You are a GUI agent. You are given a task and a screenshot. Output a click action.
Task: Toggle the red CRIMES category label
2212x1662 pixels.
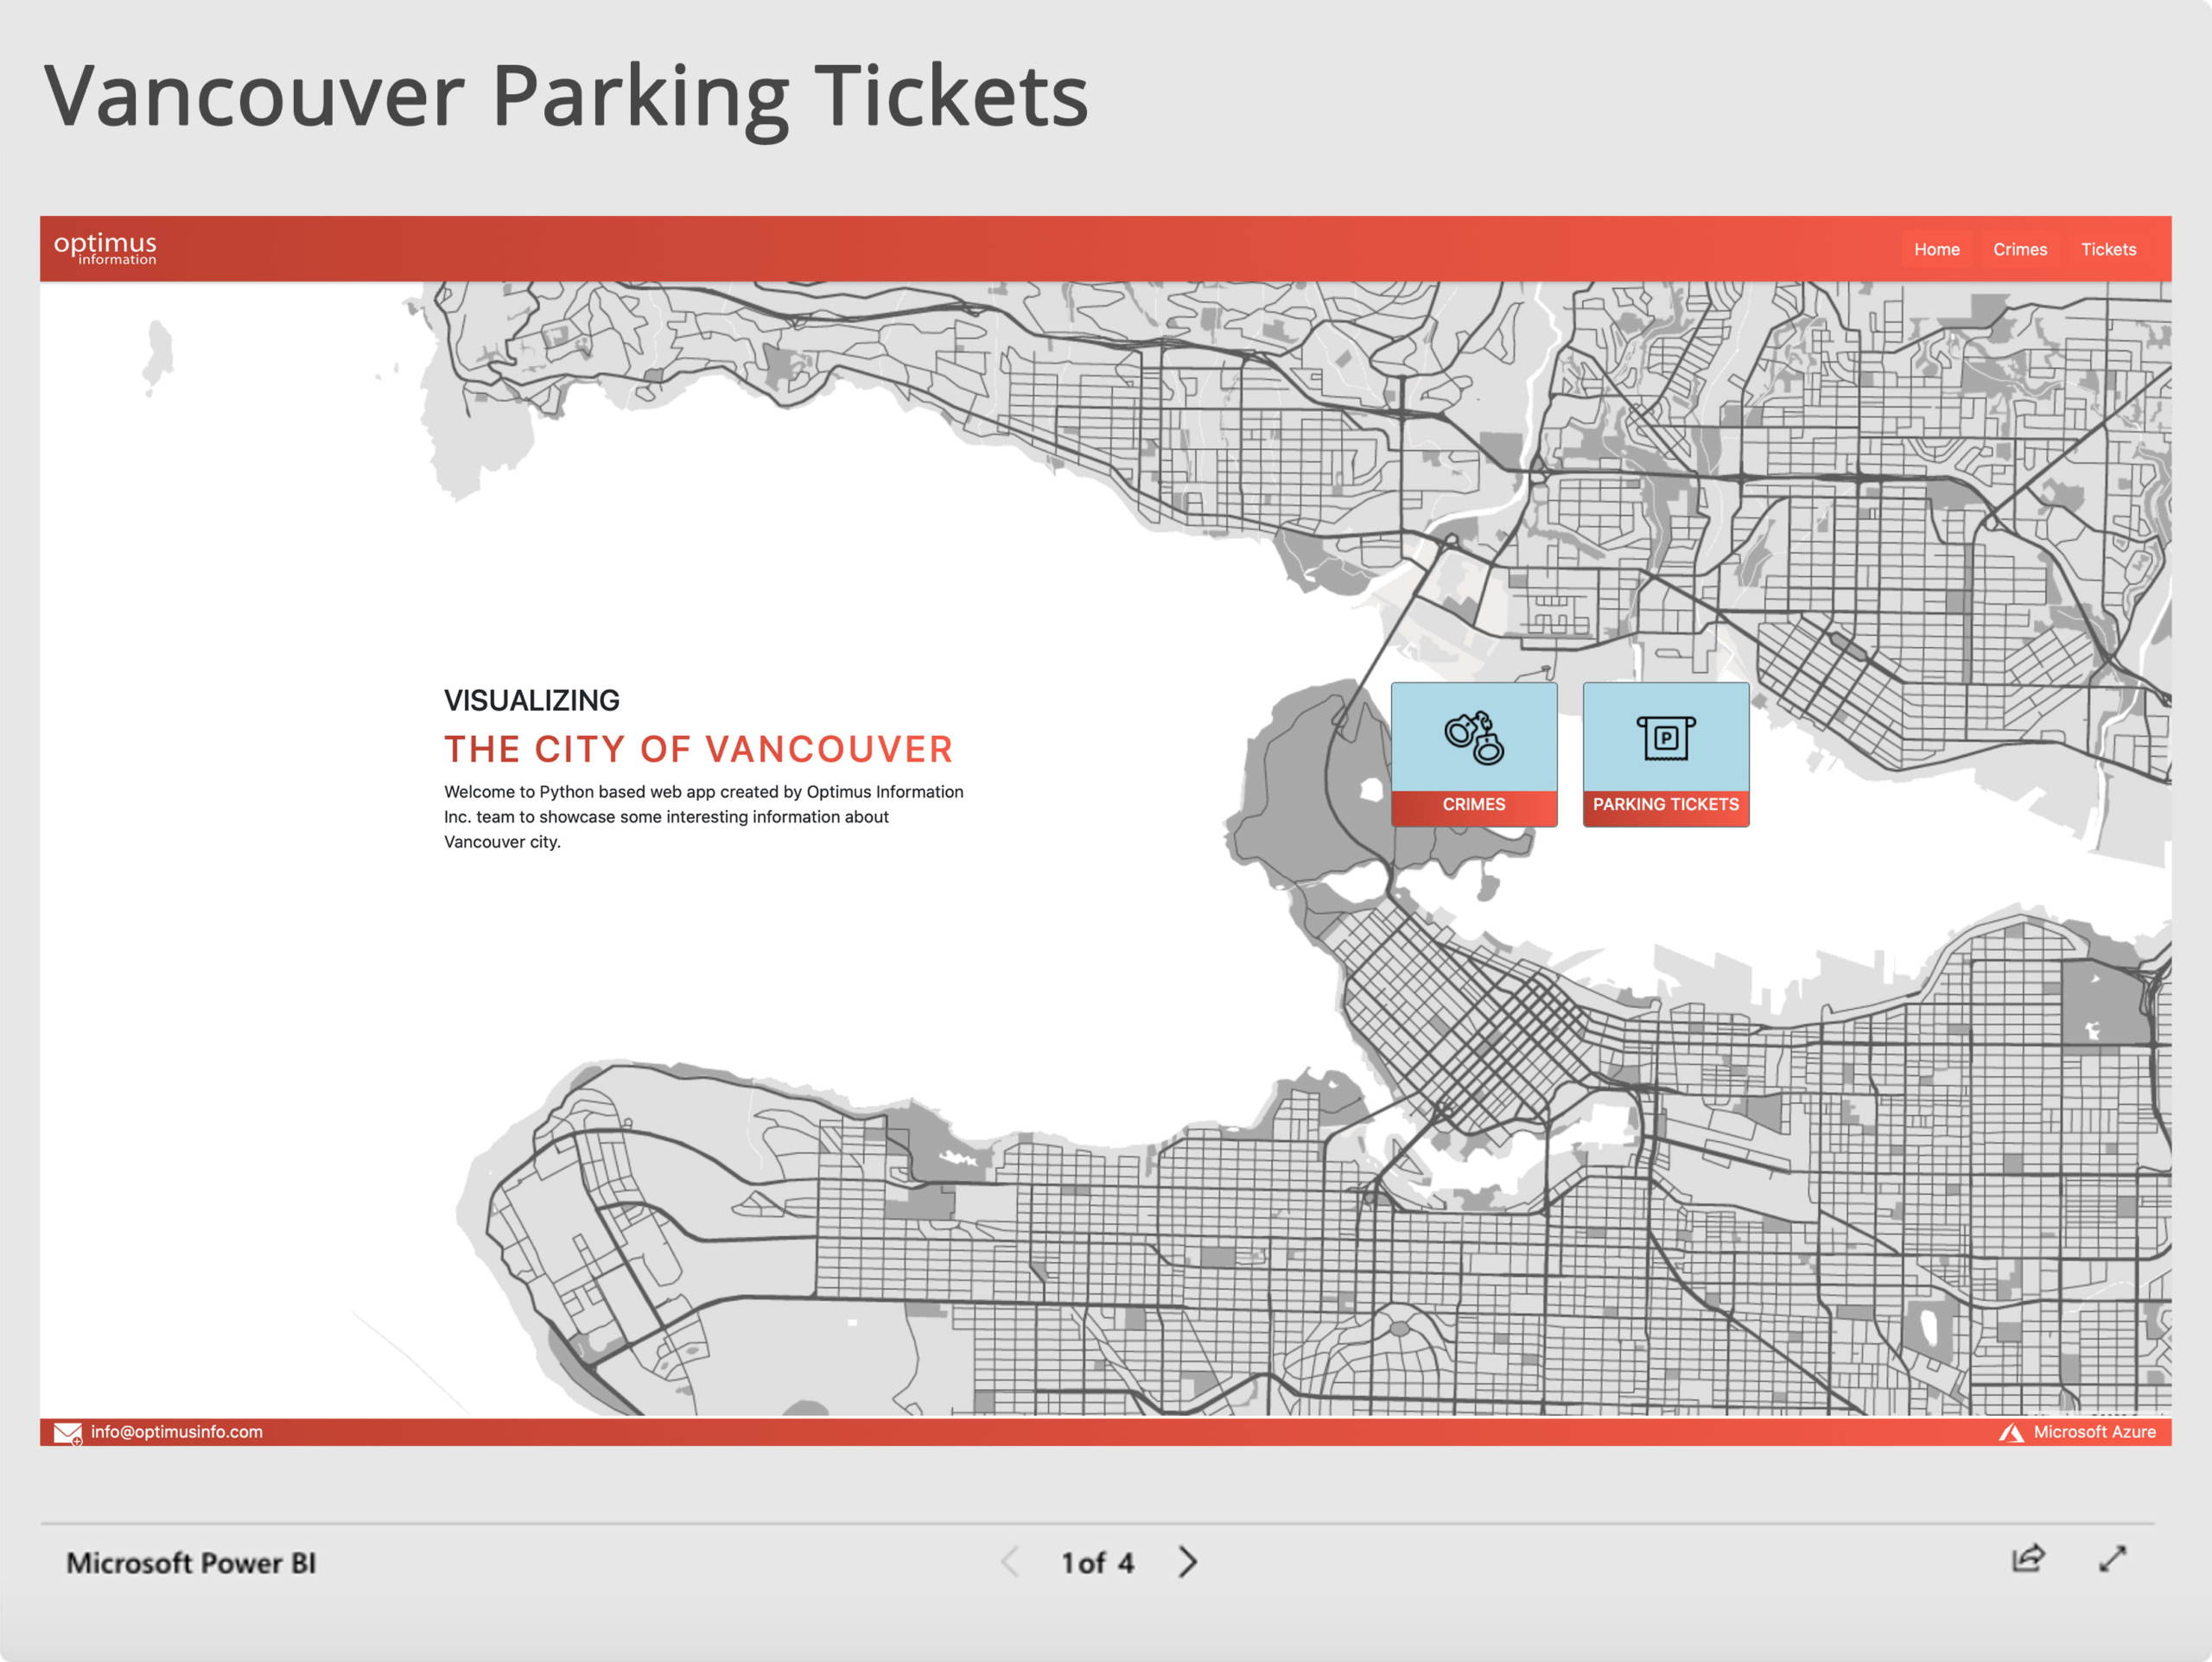click(x=1471, y=805)
